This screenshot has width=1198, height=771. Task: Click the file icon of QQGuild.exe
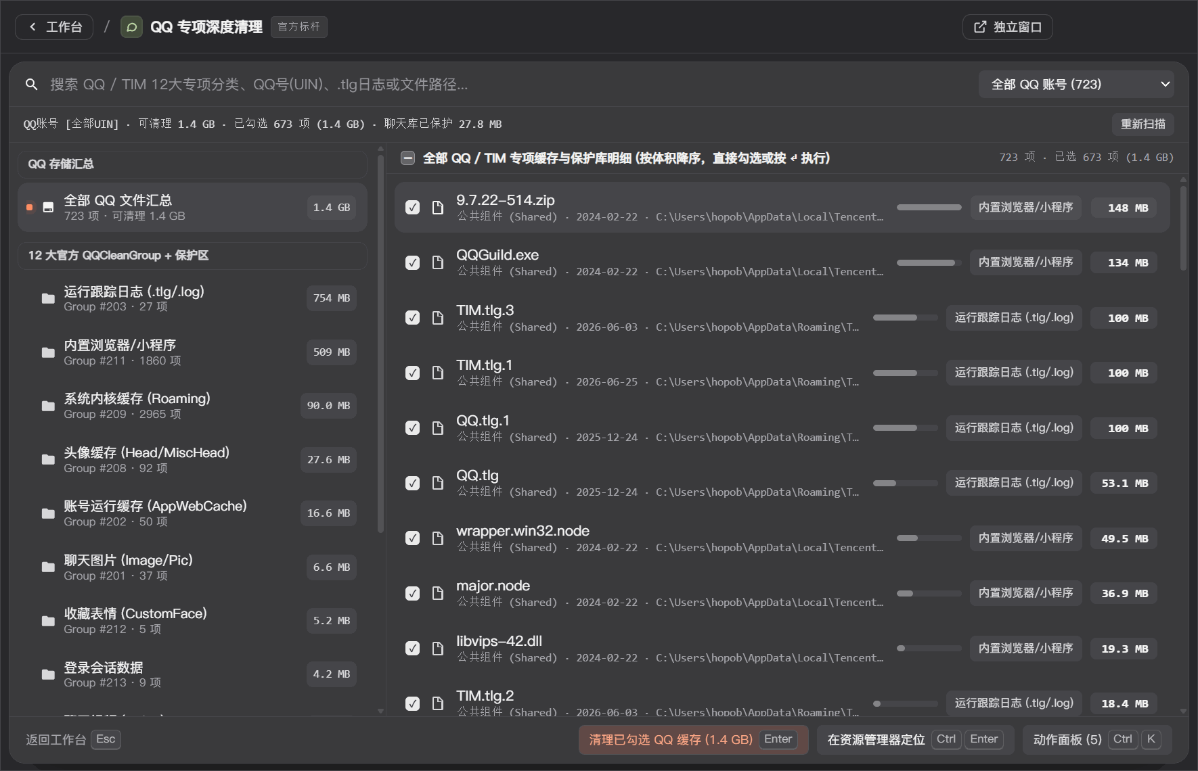point(438,262)
